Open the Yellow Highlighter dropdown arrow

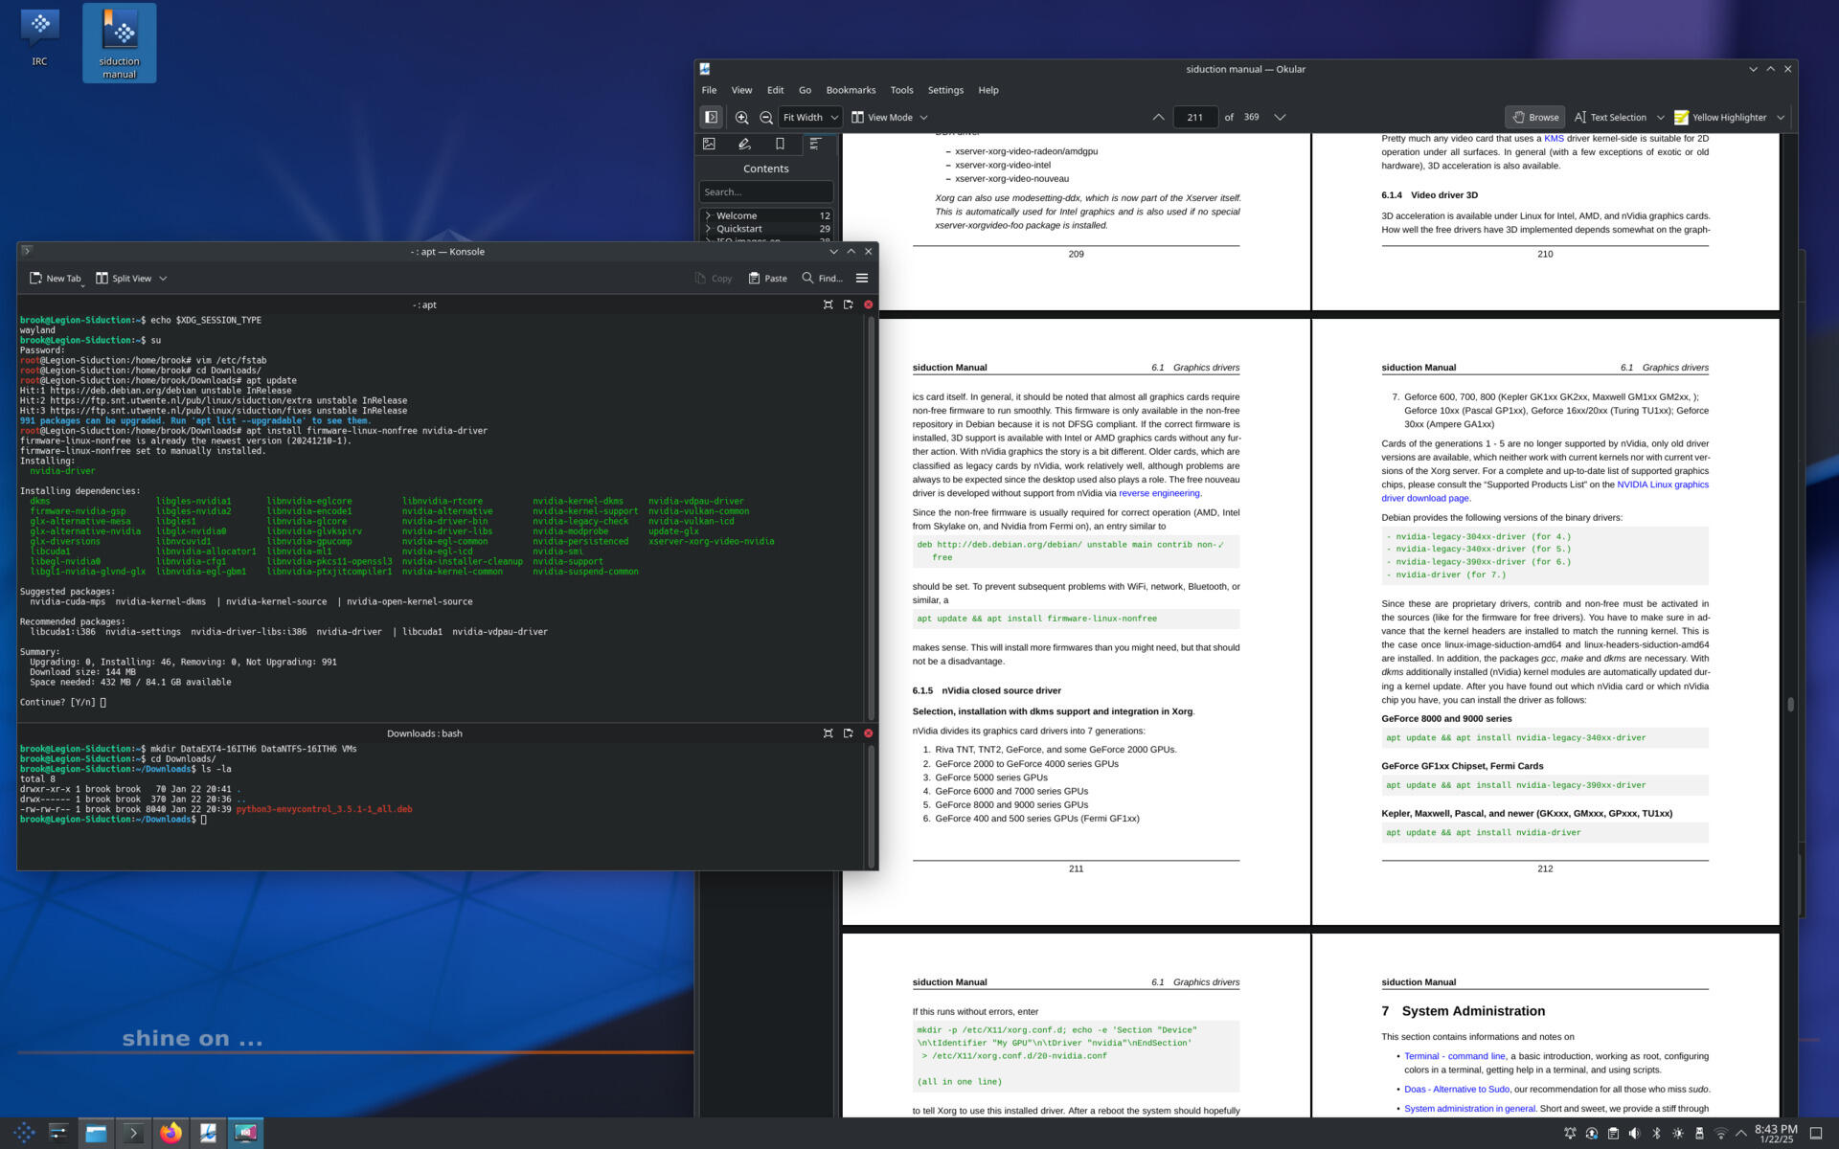pyautogui.click(x=1781, y=117)
